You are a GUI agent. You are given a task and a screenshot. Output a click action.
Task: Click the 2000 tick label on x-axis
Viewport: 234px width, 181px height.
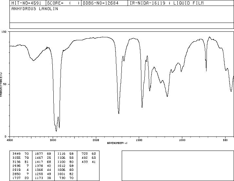point(96,140)
